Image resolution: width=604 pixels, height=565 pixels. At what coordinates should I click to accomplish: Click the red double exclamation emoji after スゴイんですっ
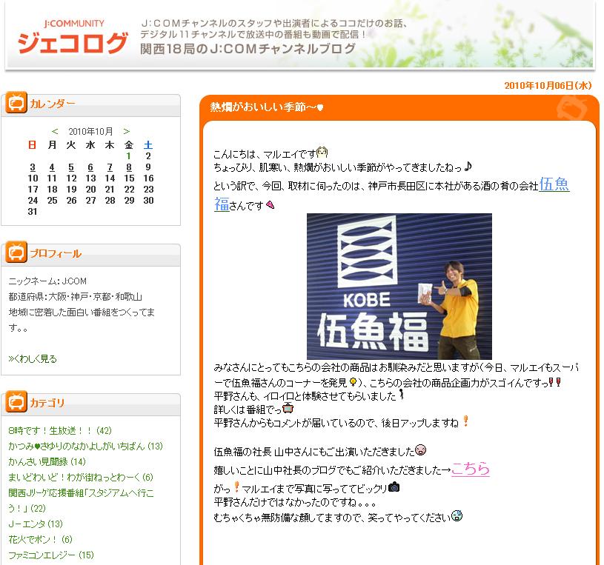(x=554, y=382)
